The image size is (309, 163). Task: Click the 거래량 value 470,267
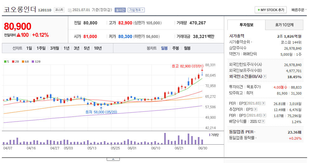[198, 23]
